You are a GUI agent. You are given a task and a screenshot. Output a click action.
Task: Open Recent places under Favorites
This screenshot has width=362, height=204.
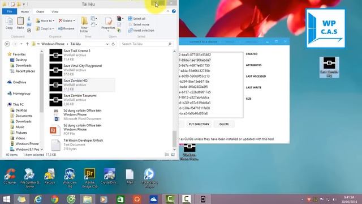coord(23,71)
